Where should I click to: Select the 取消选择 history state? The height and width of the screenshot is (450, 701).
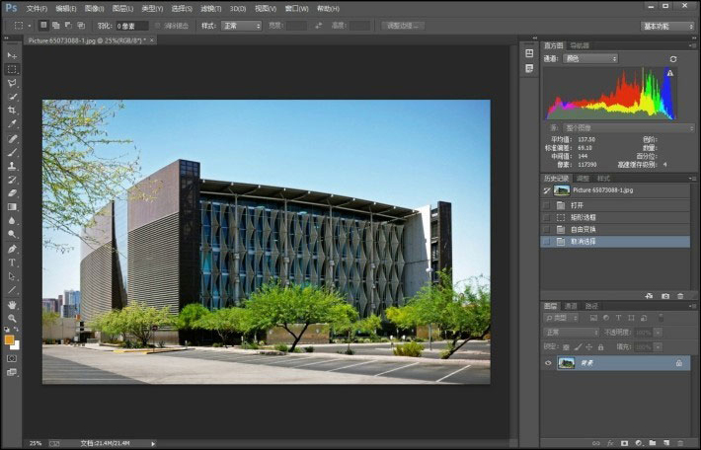(x=615, y=242)
